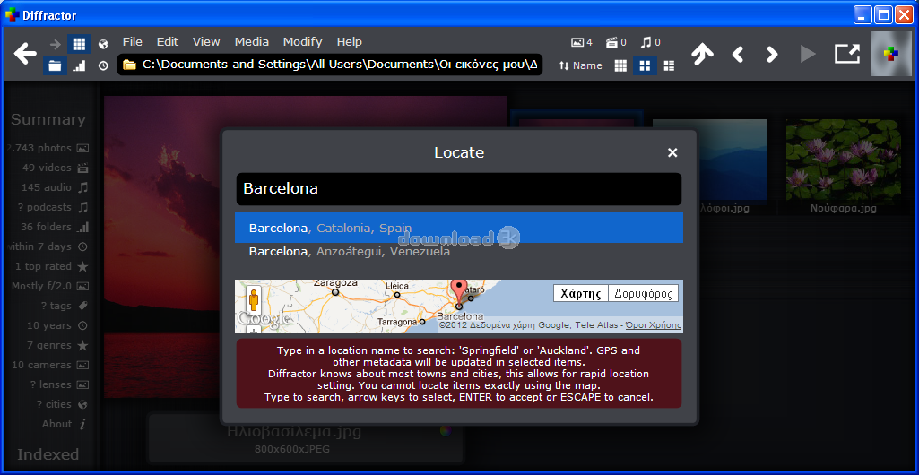Open the Modify menu
The width and height of the screenshot is (919, 475).
pos(302,41)
